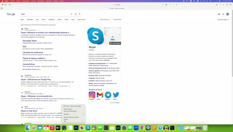This screenshot has width=233, height=132.
Task: Open Descargar Skype sitelink
Action: click(30, 41)
